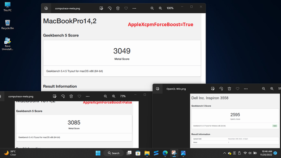This screenshot has height=158, width=281.
Task: Zoom out in the 73% computrace-meta.png window
Action: tap(105, 96)
